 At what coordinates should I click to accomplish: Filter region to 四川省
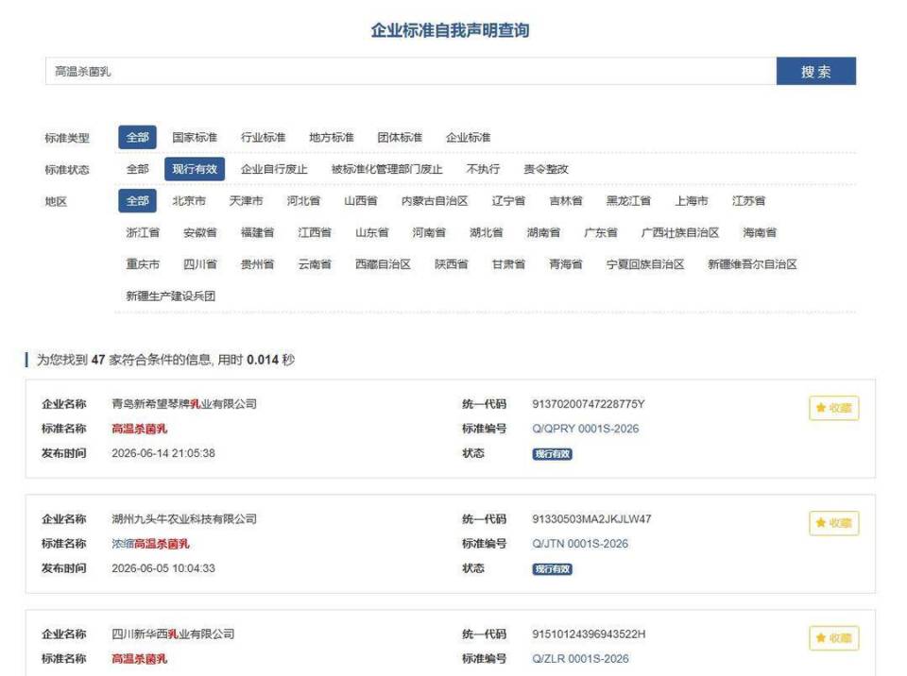coord(200,265)
